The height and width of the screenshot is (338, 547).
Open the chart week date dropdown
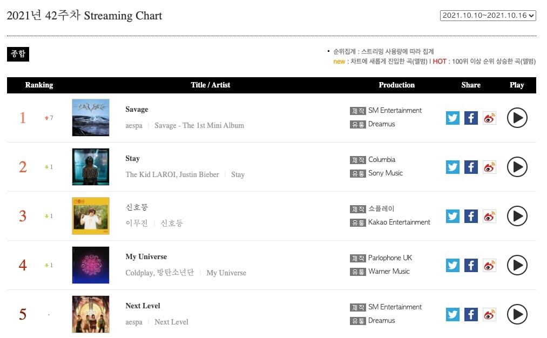tap(488, 16)
